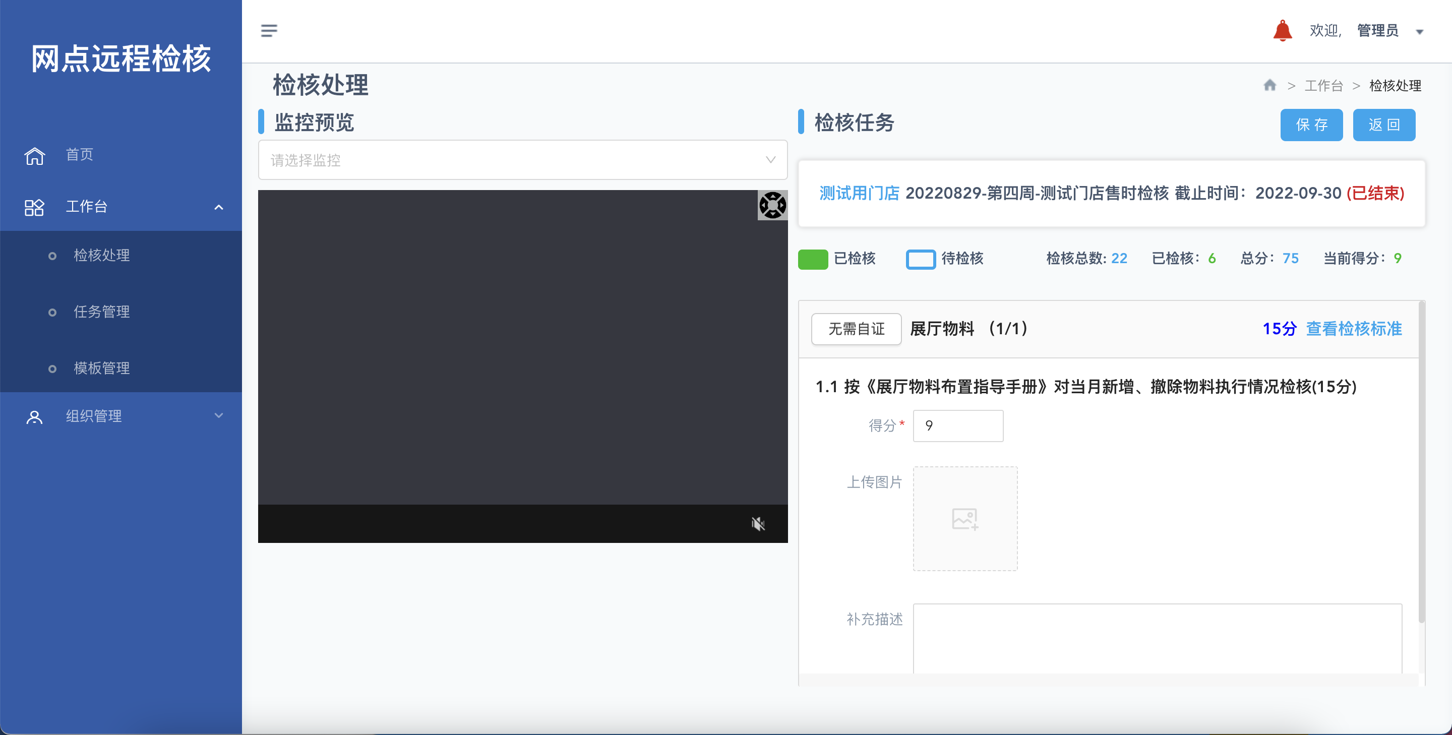Click the 1.1 检核 item title text

[x=1085, y=387]
